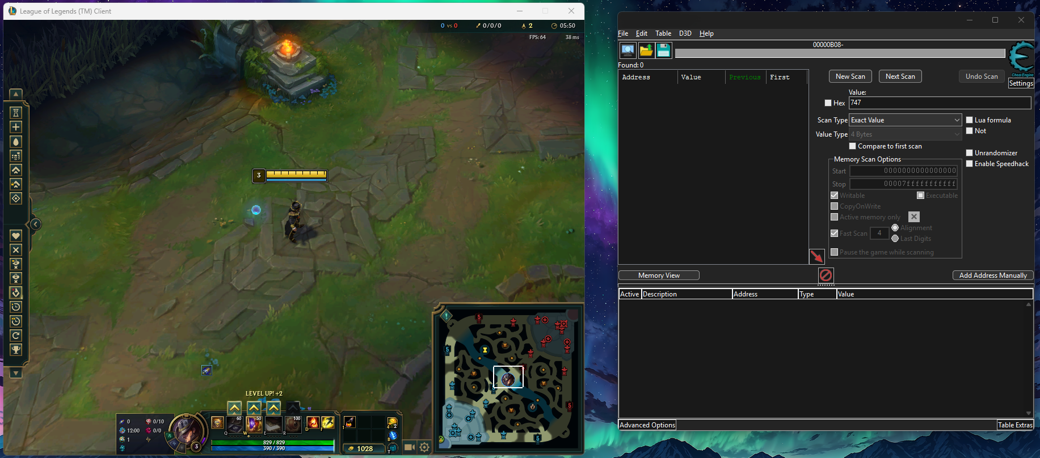The height and width of the screenshot is (458, 1040).
Task: Click the hourglass icon in the practice sidebar
Action: [16, 112]
